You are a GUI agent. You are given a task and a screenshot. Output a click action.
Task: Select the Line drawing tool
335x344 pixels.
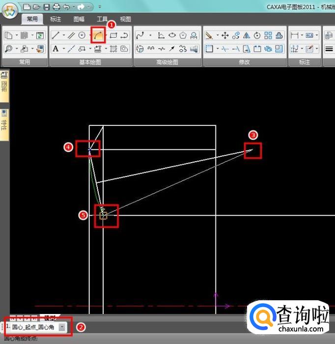click(56, 35)
